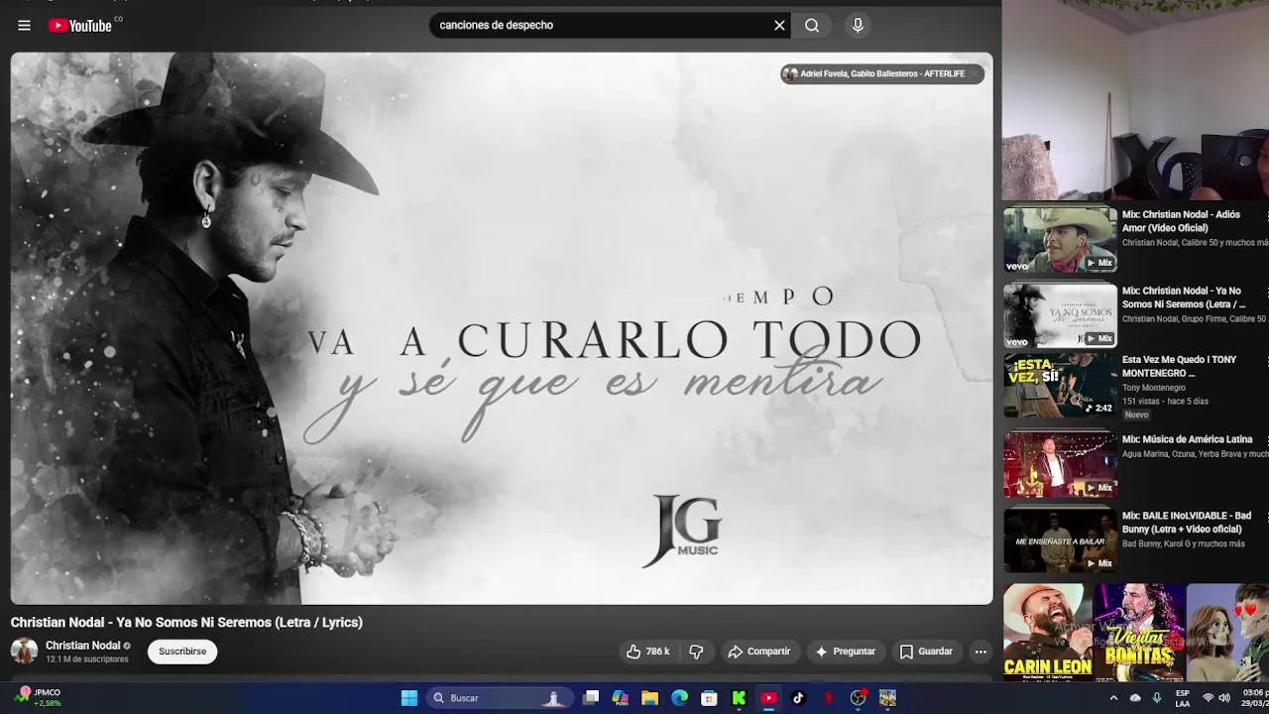Open File Explorer from the taskbar
The image size is (1269, 714).
tap(650, 698)
